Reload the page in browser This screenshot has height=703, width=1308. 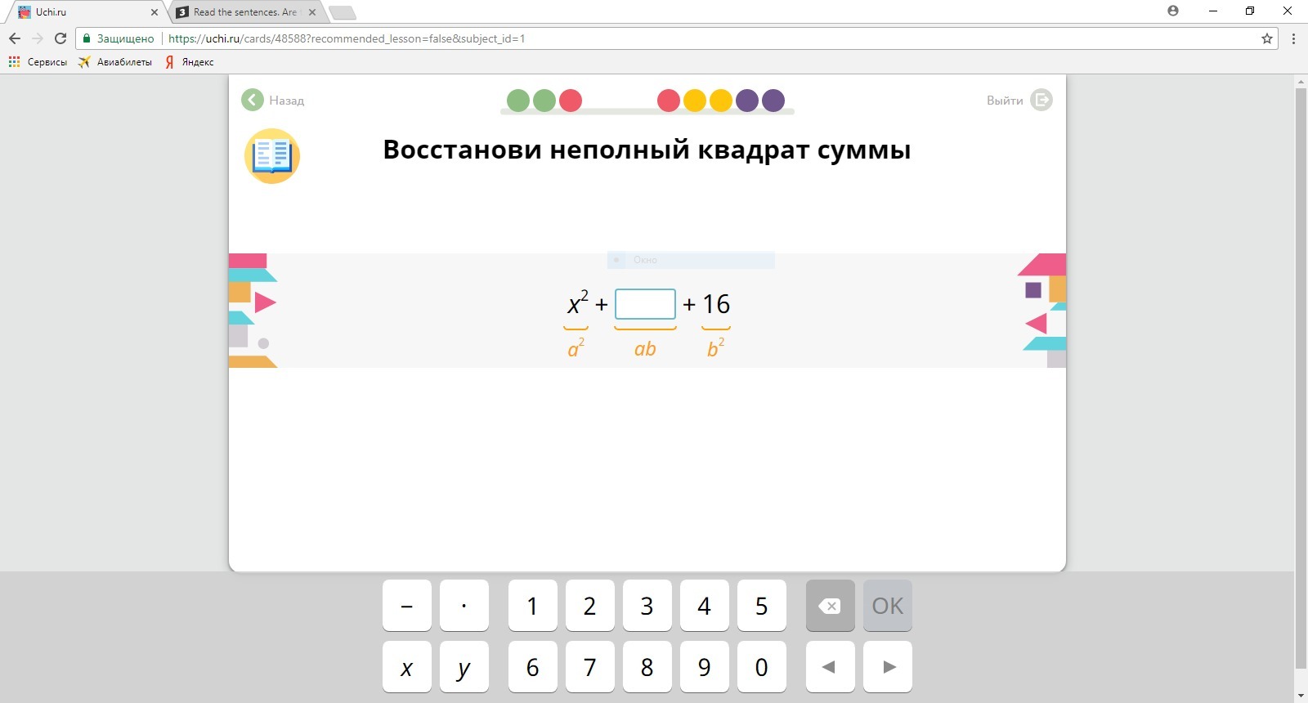click(60, 38)
